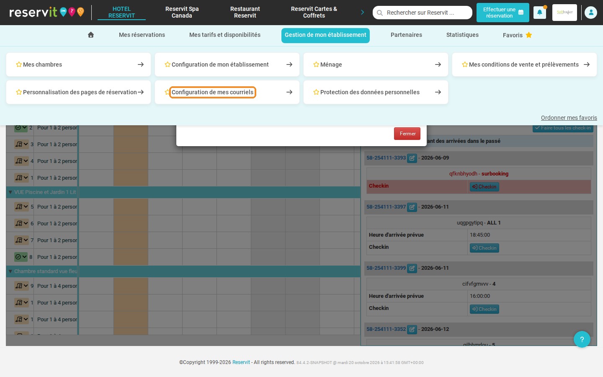Click Effectuer une réservation button

(x=503, y=13)
